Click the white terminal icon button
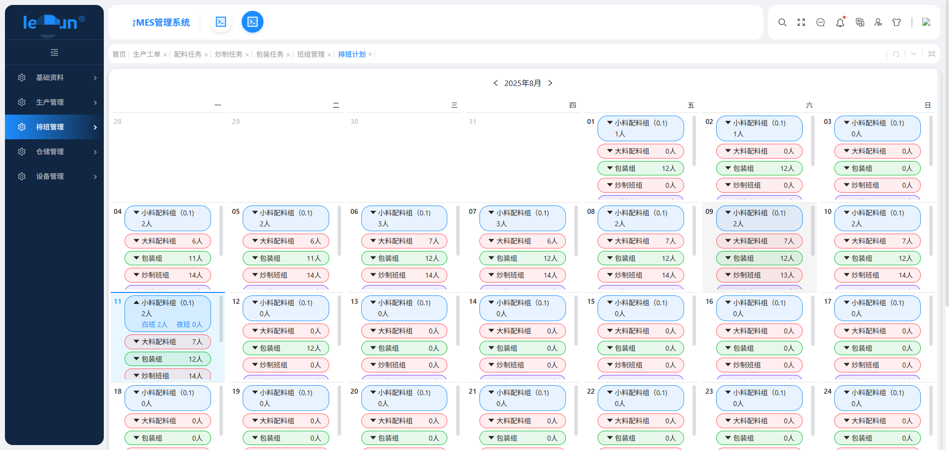This screenshot has height=450, width=949. pyautogui.click(x=221, y=22)
